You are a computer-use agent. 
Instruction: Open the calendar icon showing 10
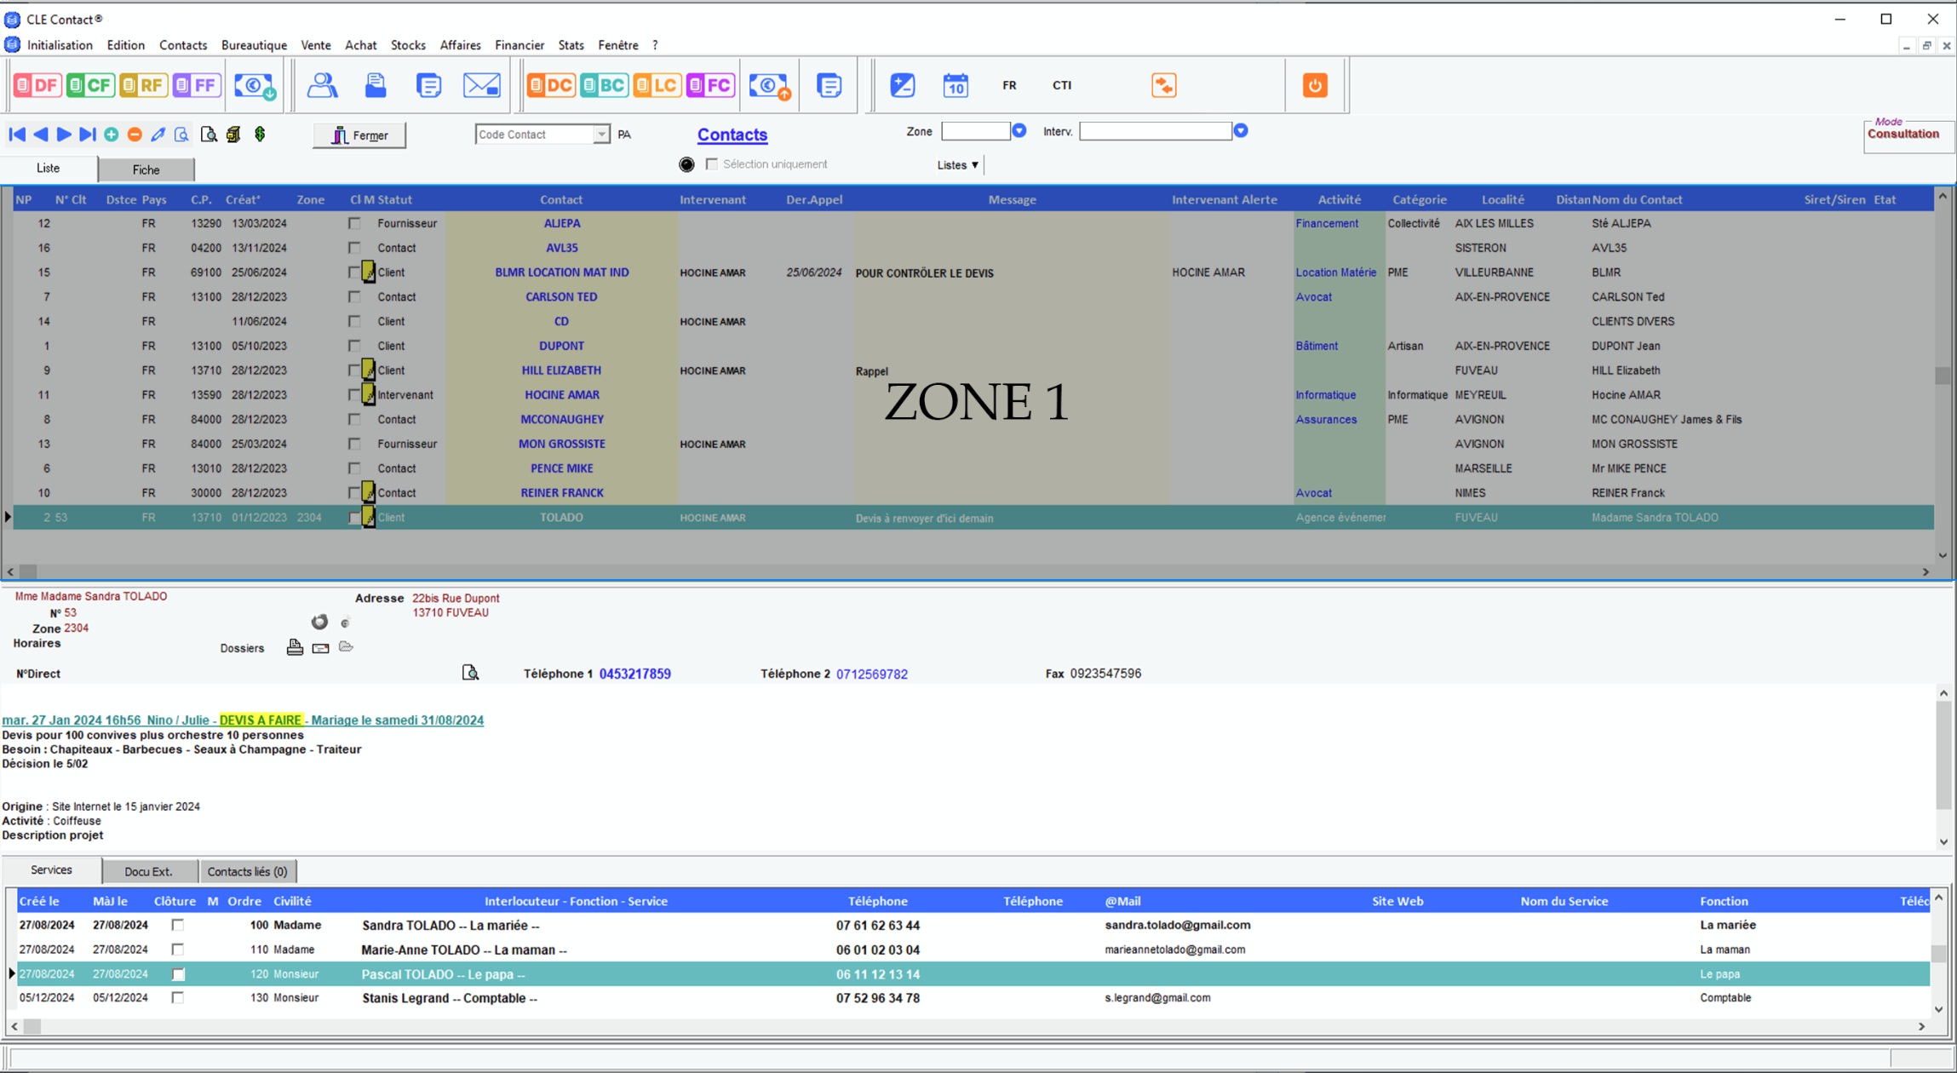[x=956, y=85]
